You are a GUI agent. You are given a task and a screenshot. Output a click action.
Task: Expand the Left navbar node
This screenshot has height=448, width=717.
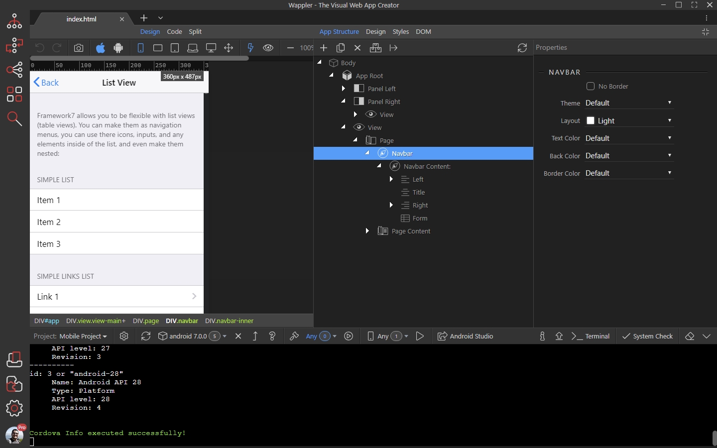[391, 179]
